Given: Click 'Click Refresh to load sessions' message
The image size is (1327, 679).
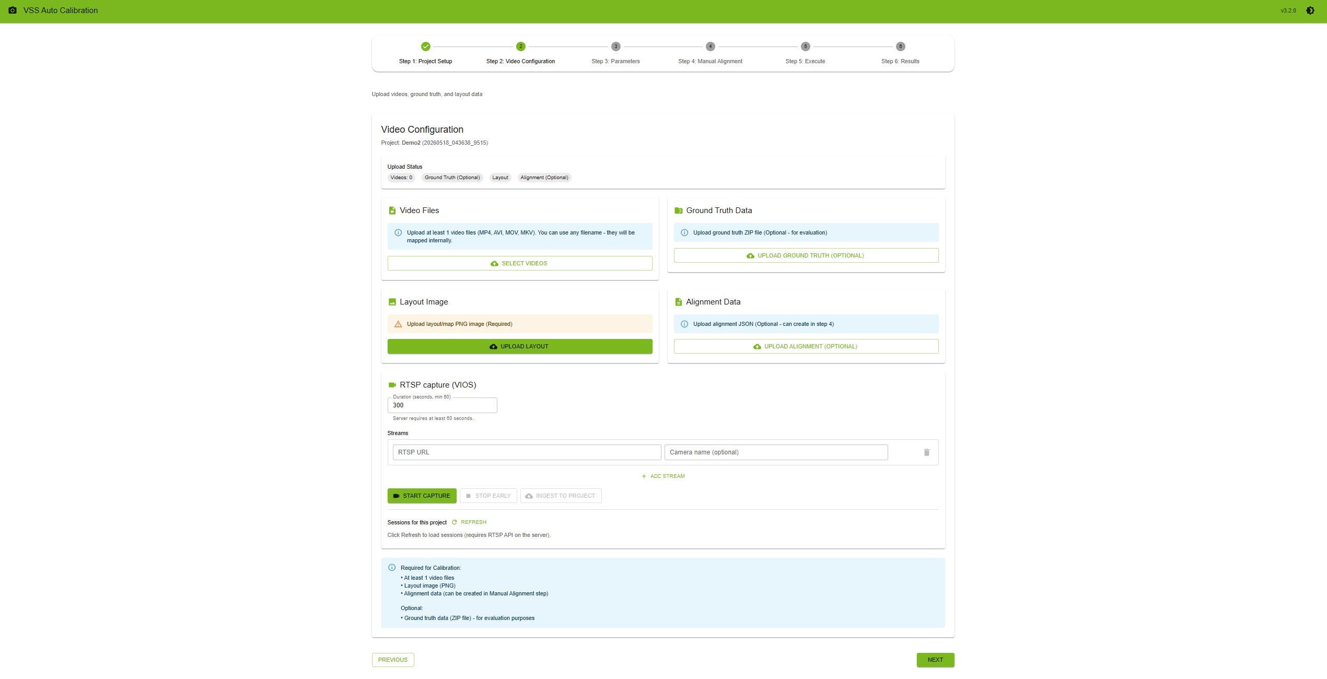Looking at the screenshot, I should pyautogui.click(x=469, y=535).
